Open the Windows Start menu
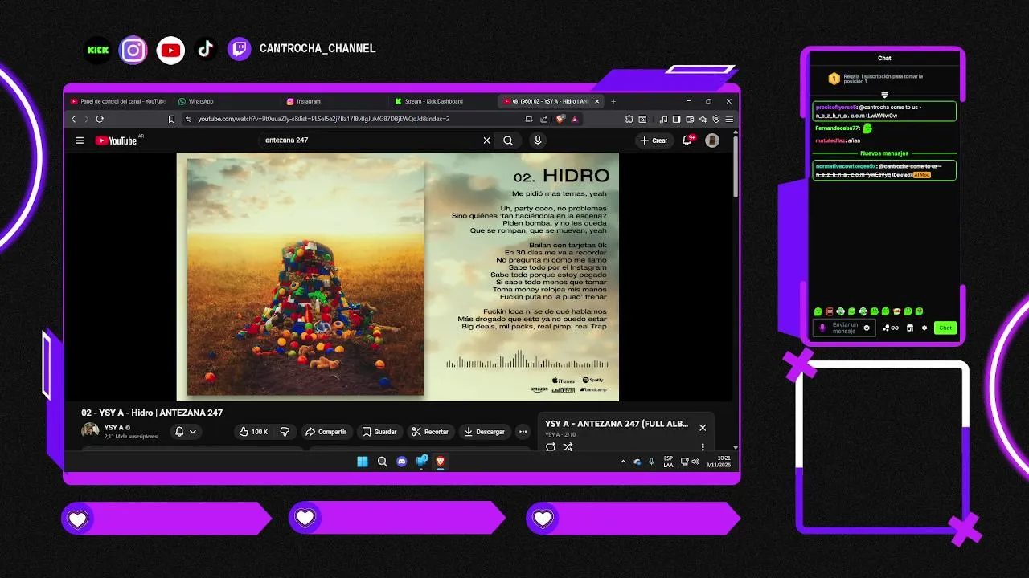This screenshot has height=578, width=1029. pyautogui.click(x=363, y=462)
